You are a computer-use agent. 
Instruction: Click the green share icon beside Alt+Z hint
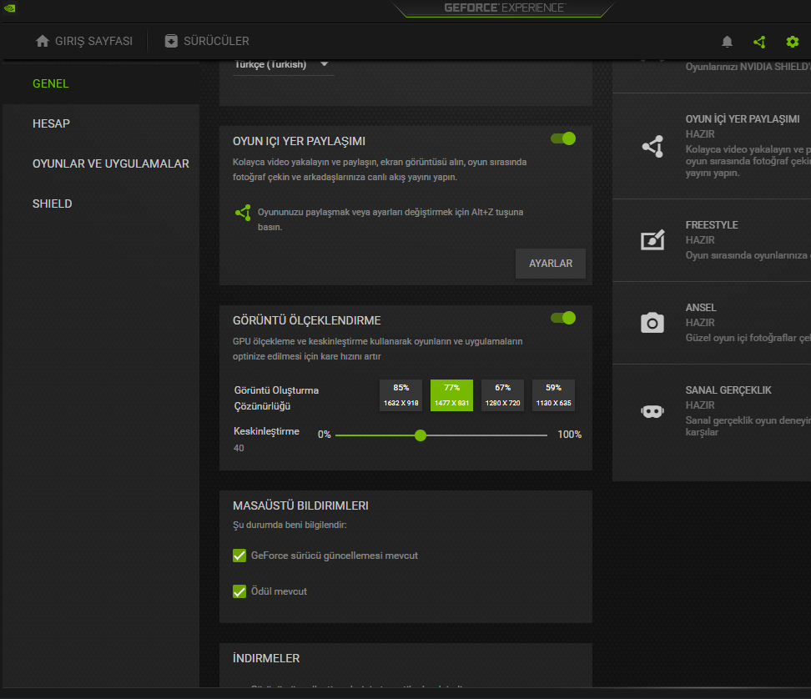[243, 213]
